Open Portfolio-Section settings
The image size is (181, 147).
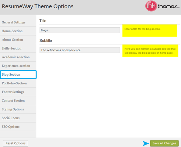coord(18,83)
